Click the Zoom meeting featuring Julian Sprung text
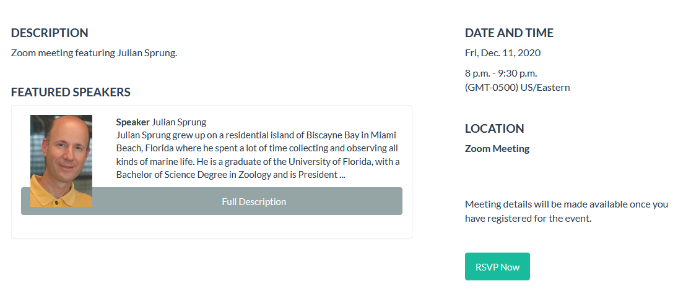This screenshot has width=678, height=302. click(x=94, y=52)
